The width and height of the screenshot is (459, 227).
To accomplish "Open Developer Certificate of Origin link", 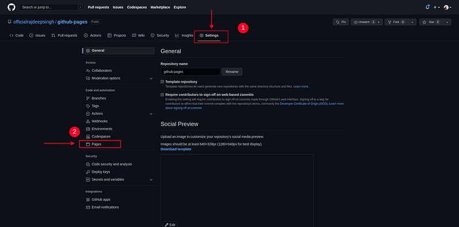I will tap(304, 104).
